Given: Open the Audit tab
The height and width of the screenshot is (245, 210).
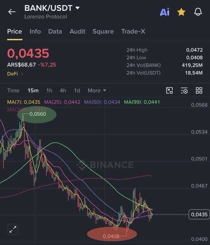Looking at the screenshot, I should 78,31.
